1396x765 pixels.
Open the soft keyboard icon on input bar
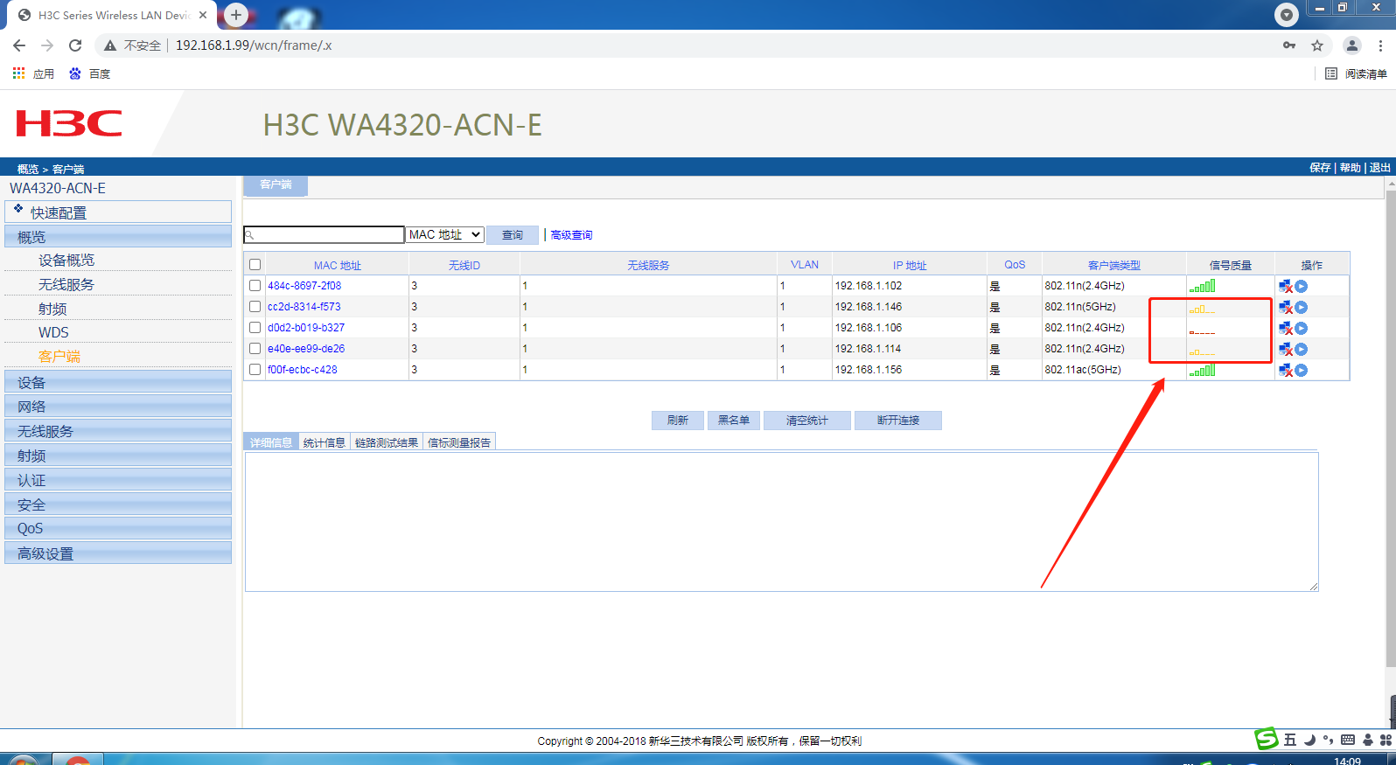1348,740
